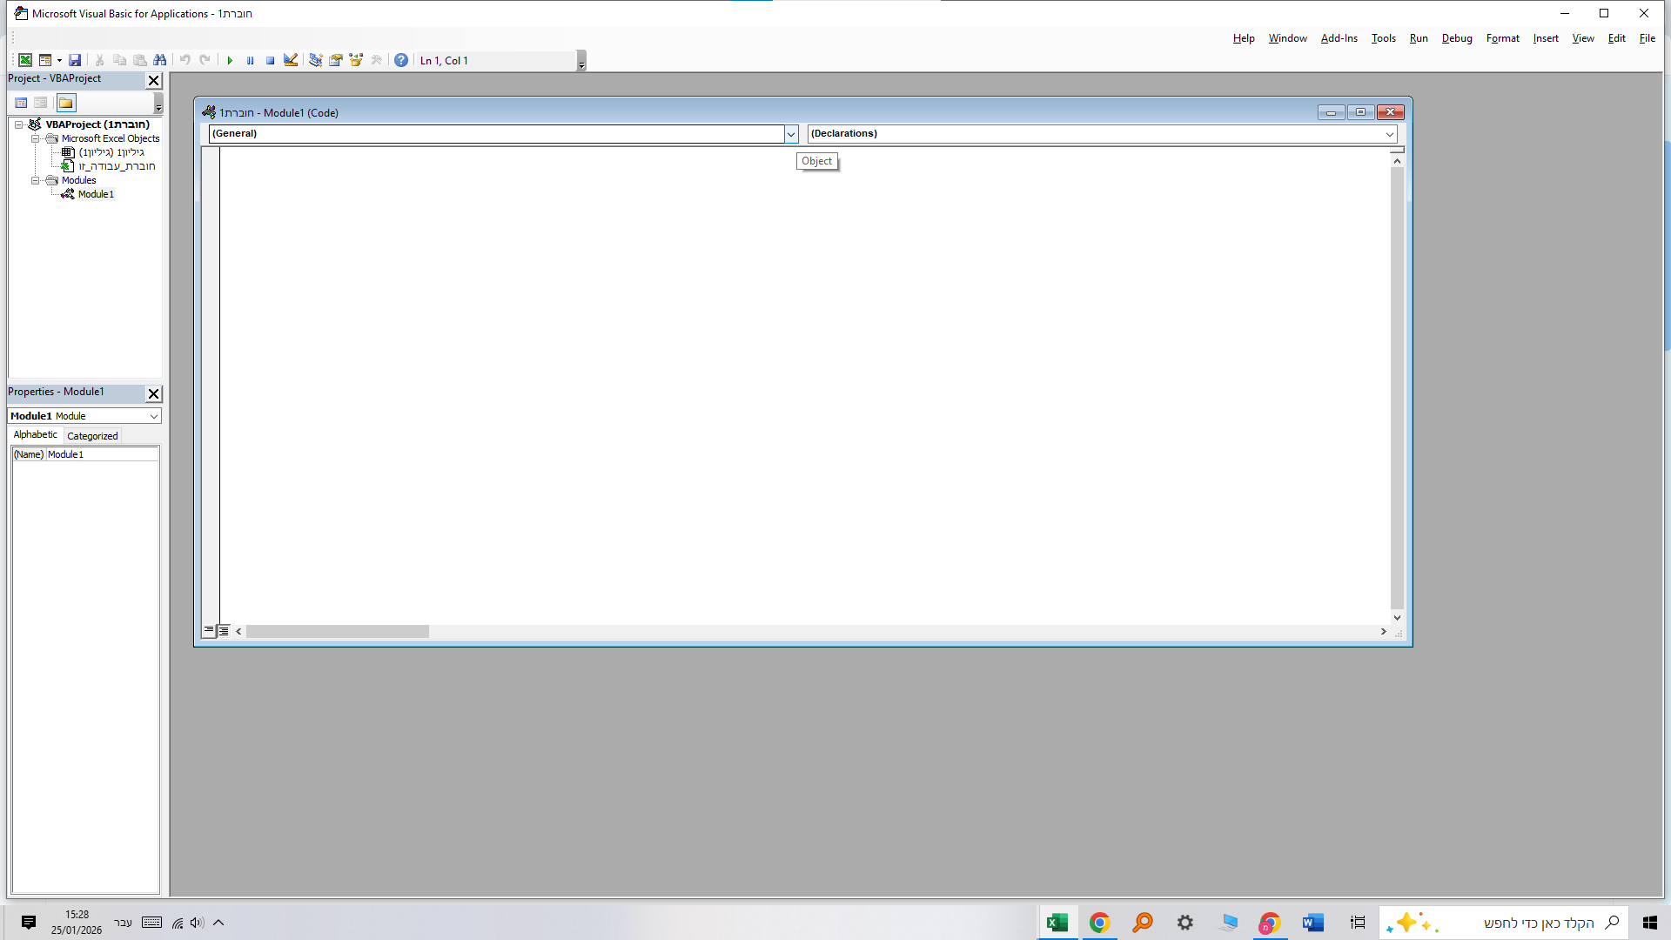Save the workbook with the floppy-disk icon

[75, 60]
